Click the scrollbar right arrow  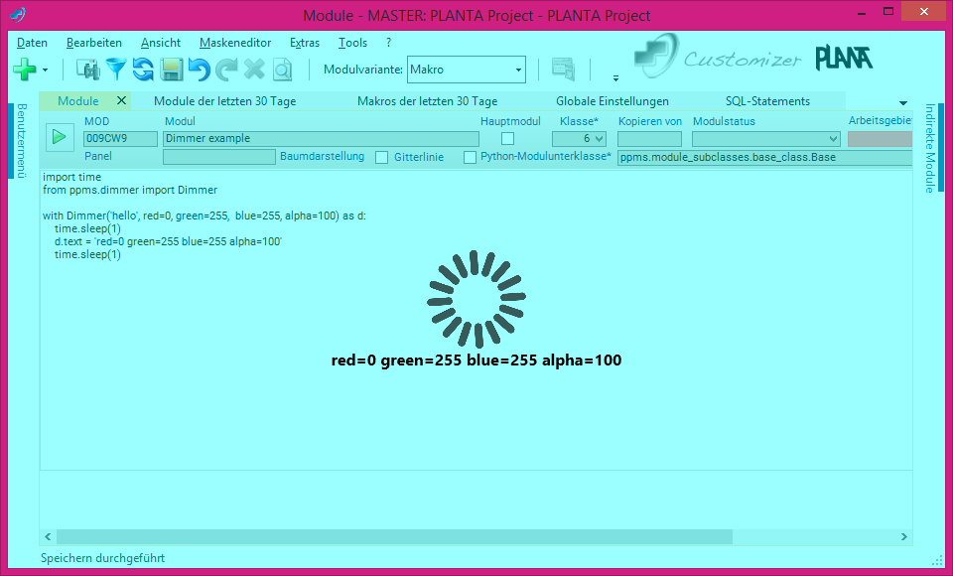pos(903,536)
